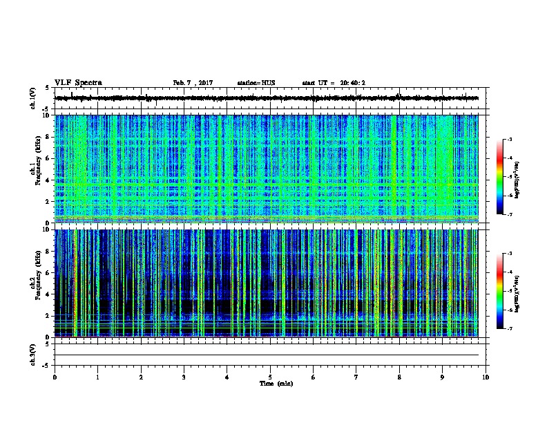The width and height of the screenshot is (547, 423).
Task: Click the time axis tick label "2"
Action: click(x=141, y=377)
